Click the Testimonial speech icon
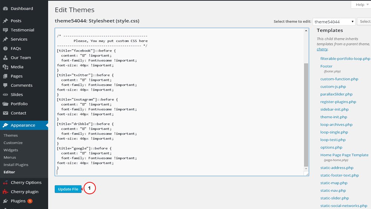Image resolution: width=371 pixels, height=209 pixels. pos(5,30)
